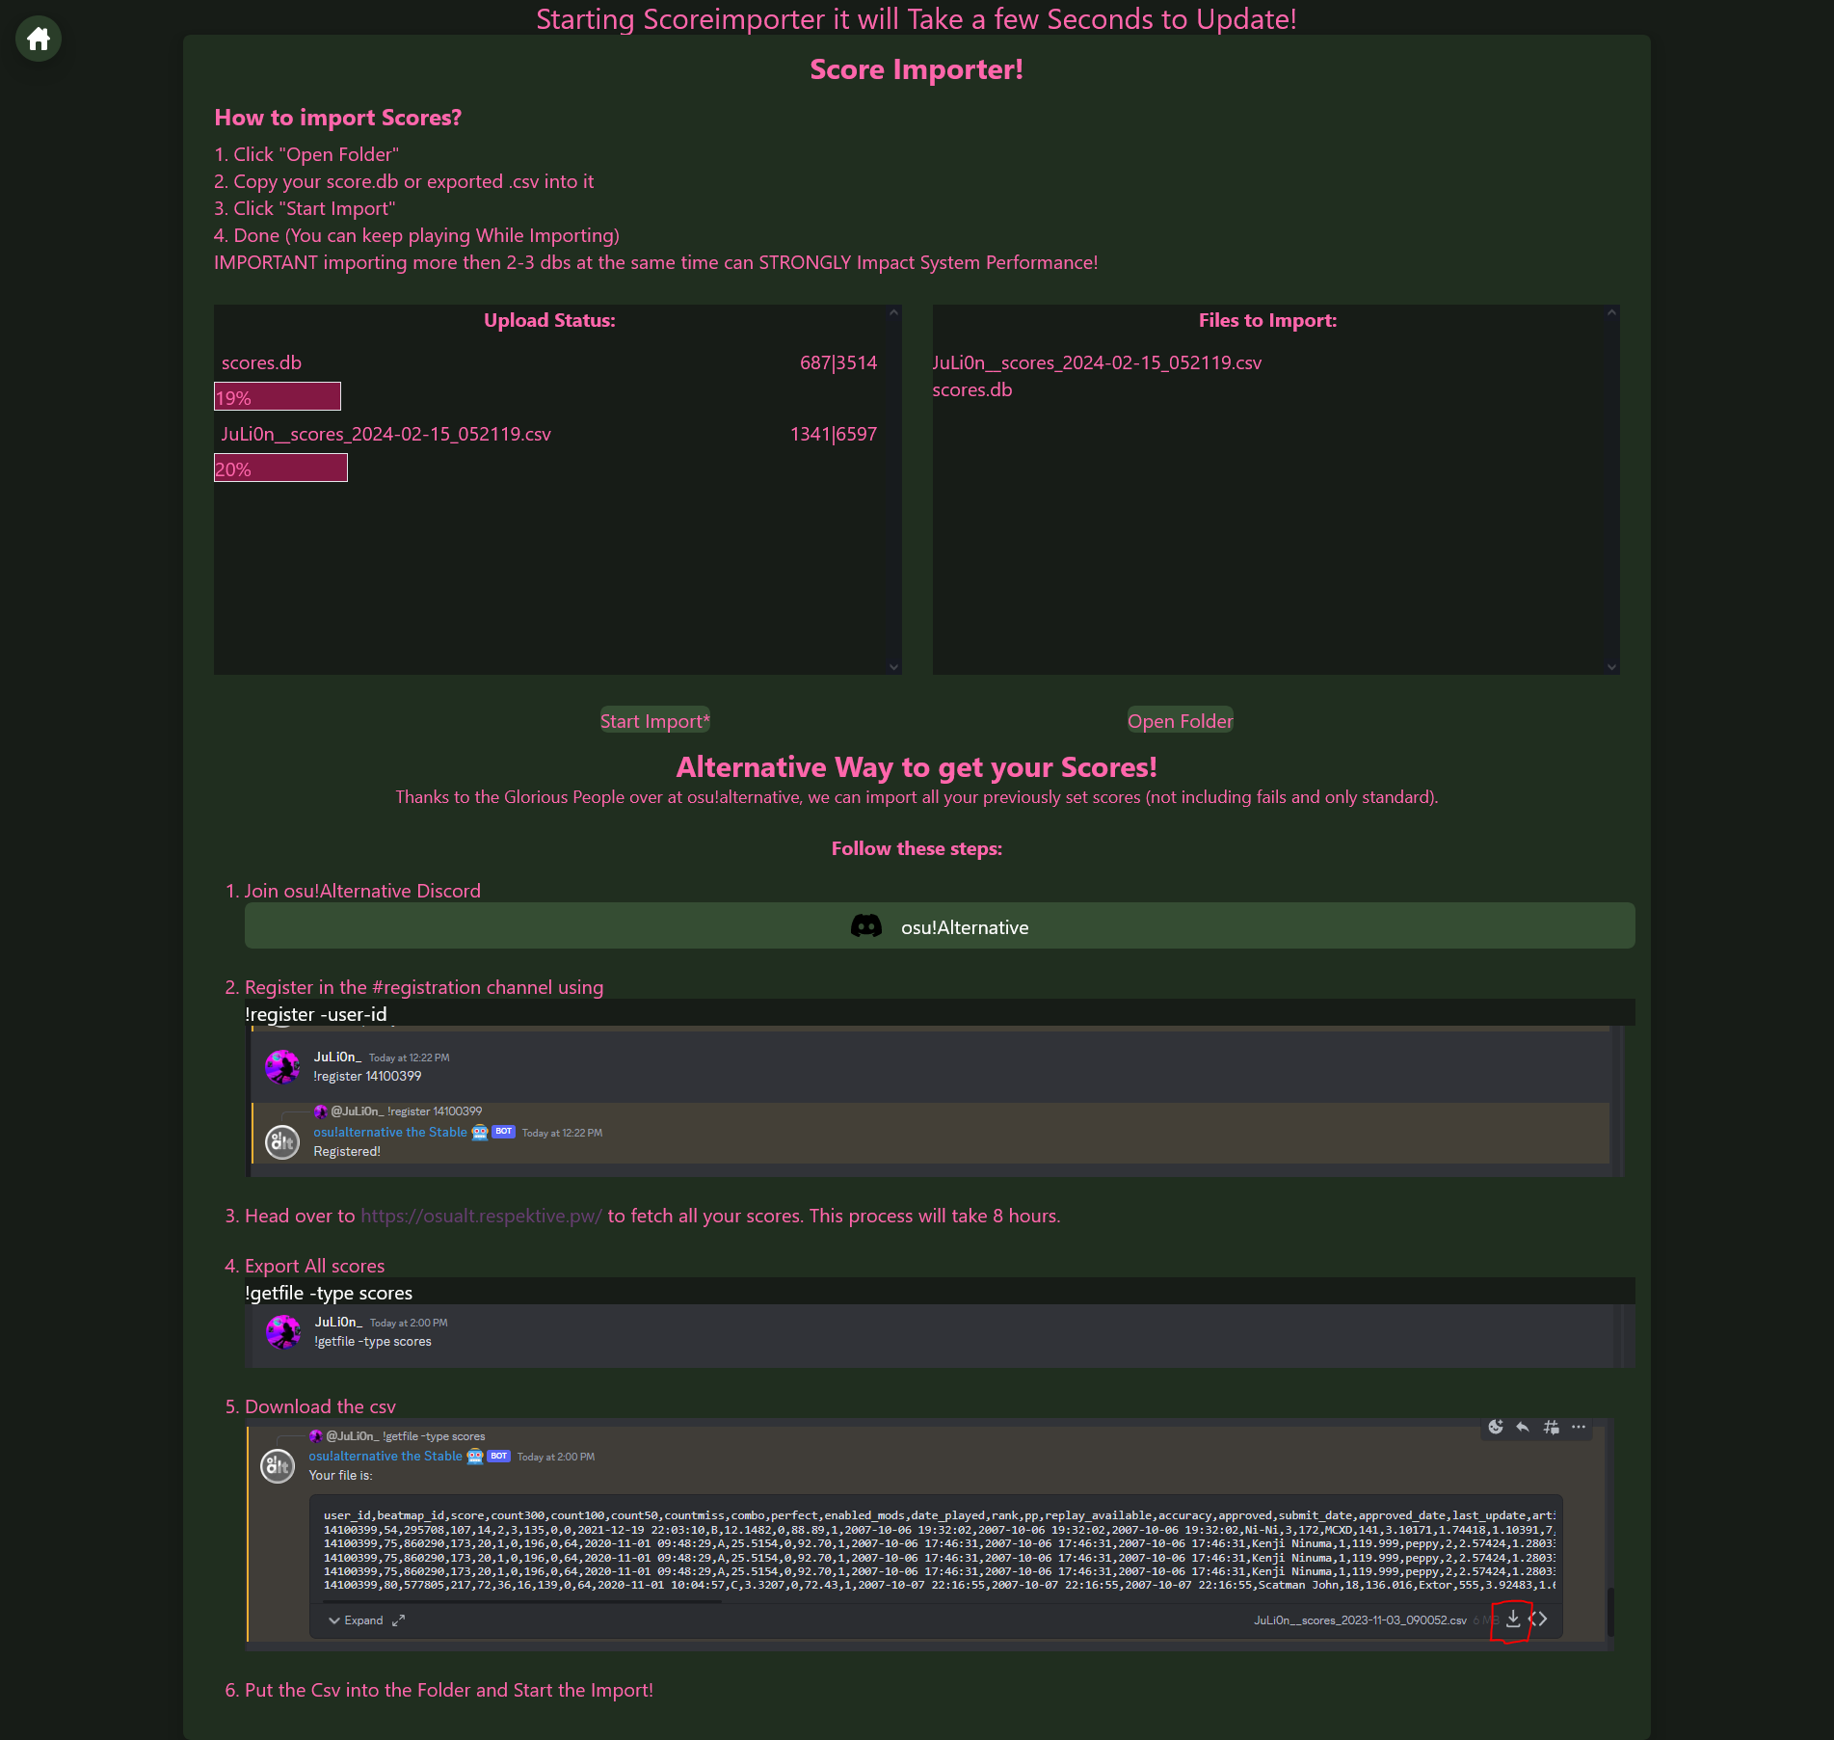
Task: Click the command line '!getfile -type scores' under step 4
Action: pos(329,1293)
